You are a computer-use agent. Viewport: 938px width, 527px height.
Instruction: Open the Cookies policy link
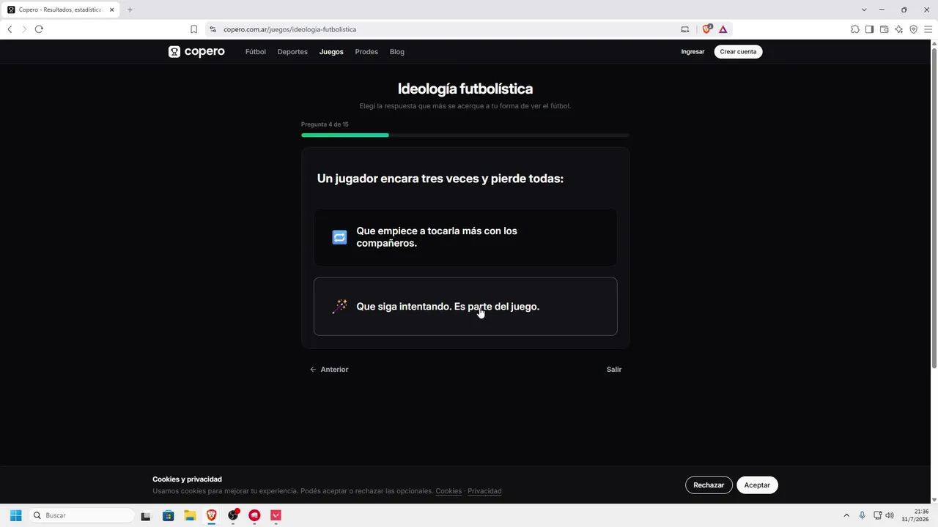pos(448,491)
